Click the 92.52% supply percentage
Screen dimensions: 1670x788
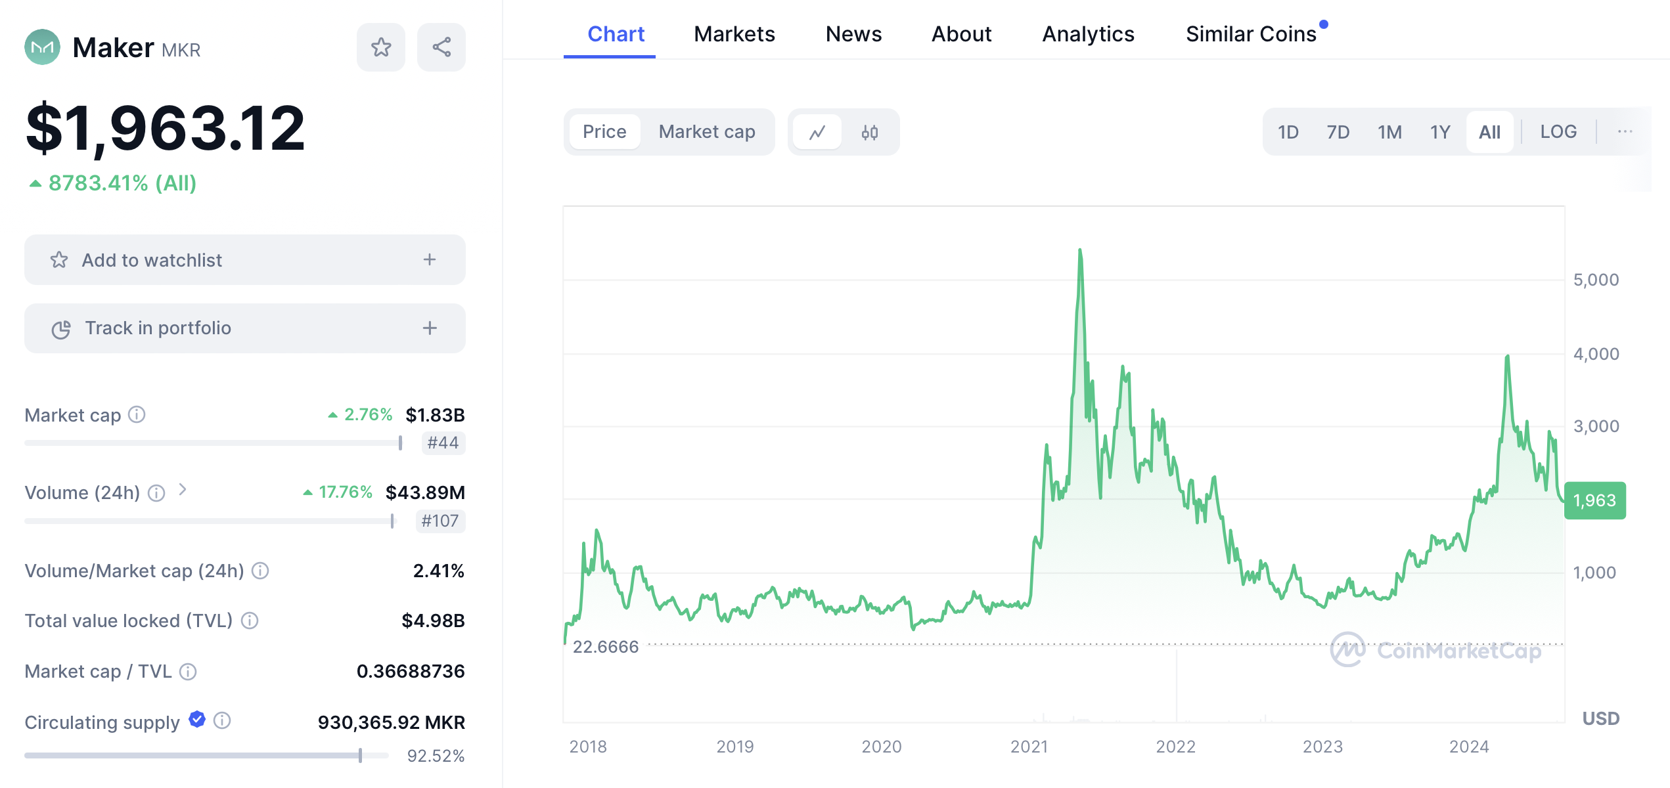click(x=436, y=756)
